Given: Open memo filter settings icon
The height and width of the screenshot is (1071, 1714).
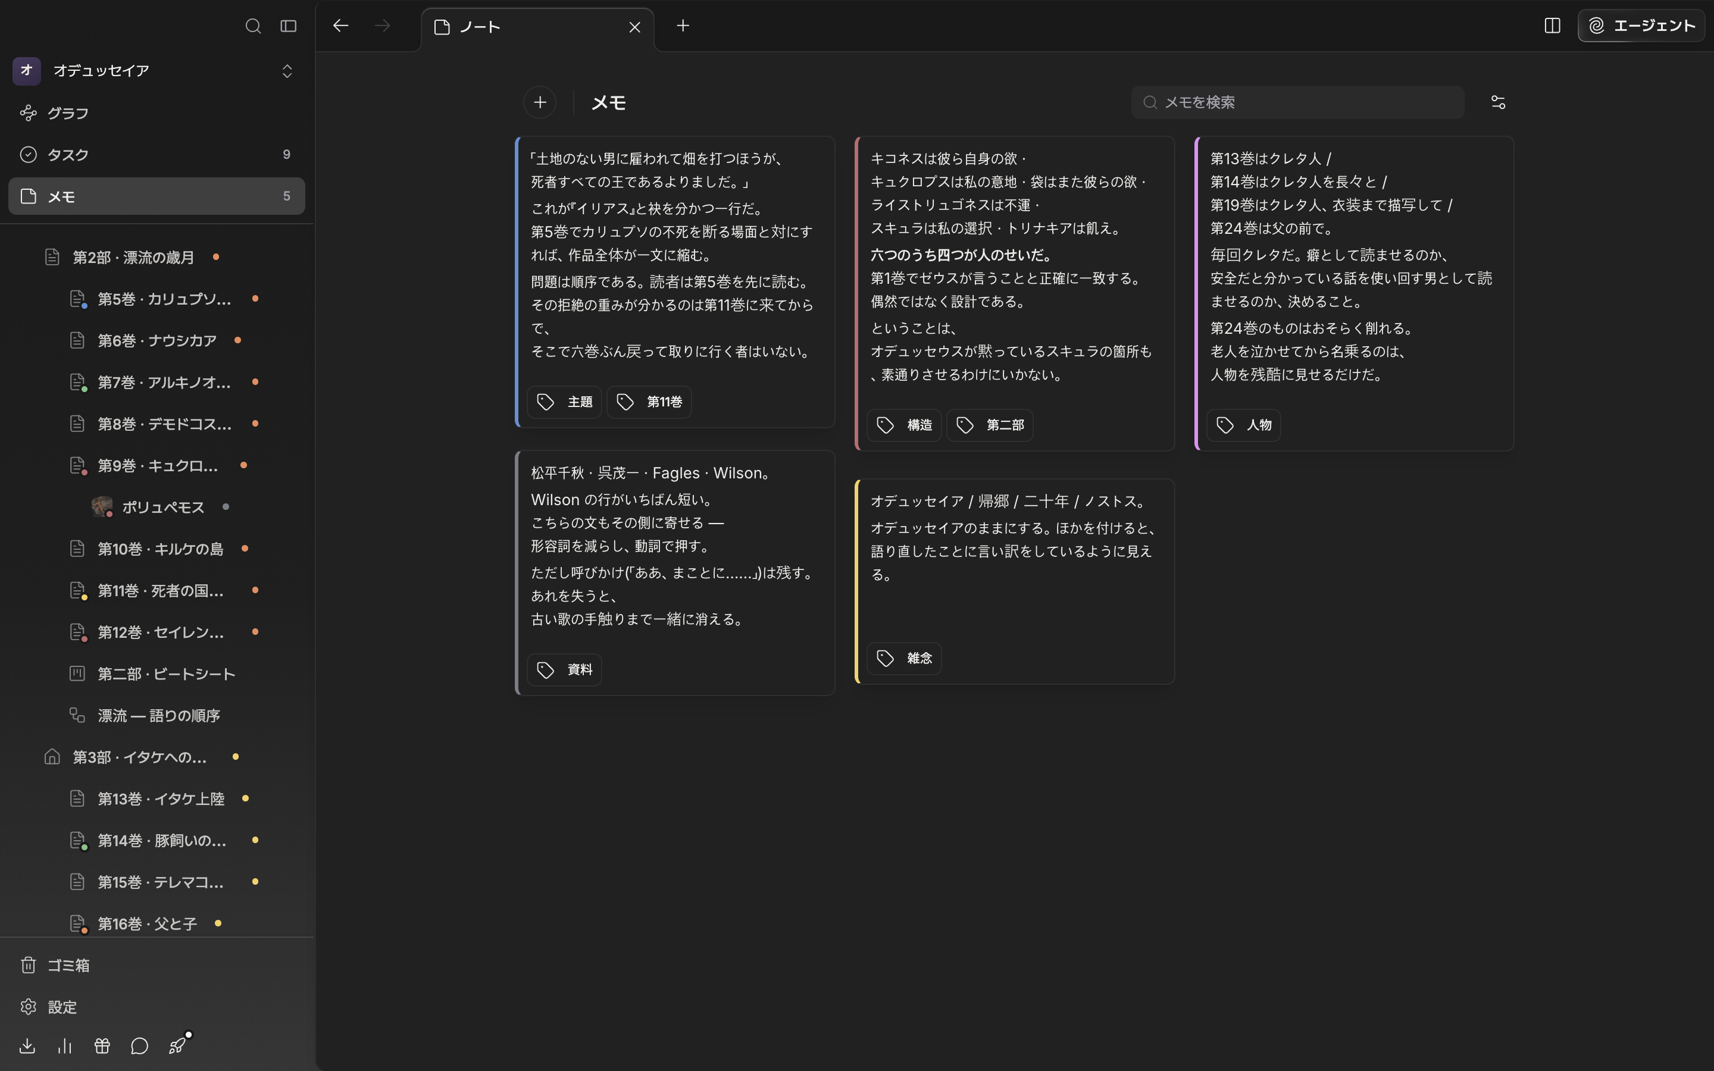Looking at the screenshot, I should click(x=1498, y=103).
